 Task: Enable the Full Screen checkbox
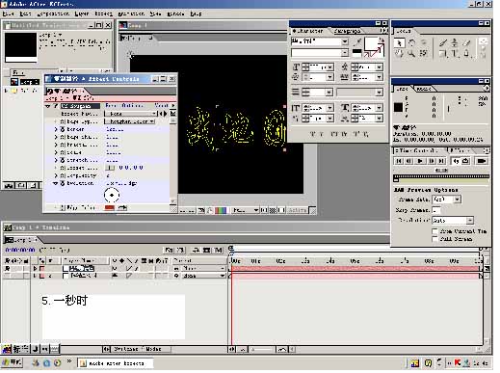[434, 239]
